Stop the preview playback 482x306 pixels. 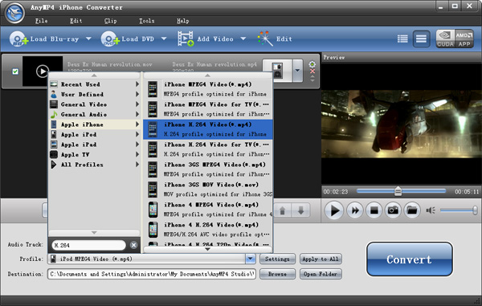(x=374, y=210)
